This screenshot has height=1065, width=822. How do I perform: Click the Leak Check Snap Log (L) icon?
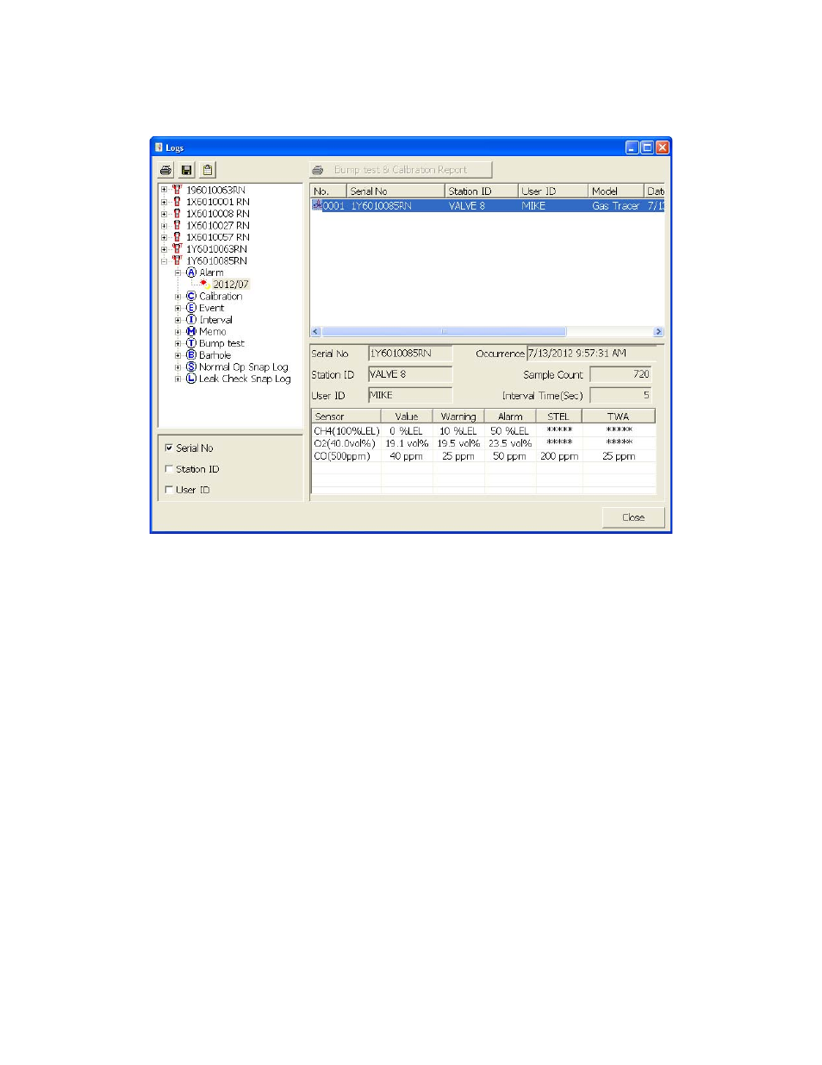(x=191, y=379)
